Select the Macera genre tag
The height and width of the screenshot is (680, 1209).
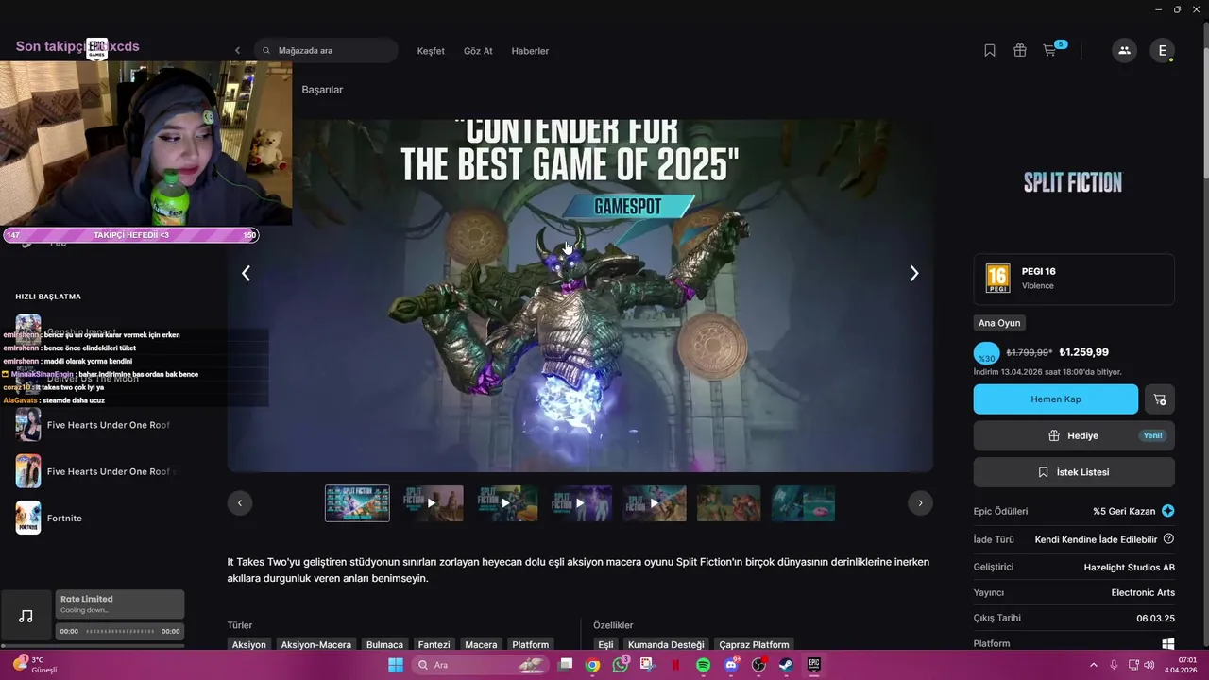click(481, 644)
